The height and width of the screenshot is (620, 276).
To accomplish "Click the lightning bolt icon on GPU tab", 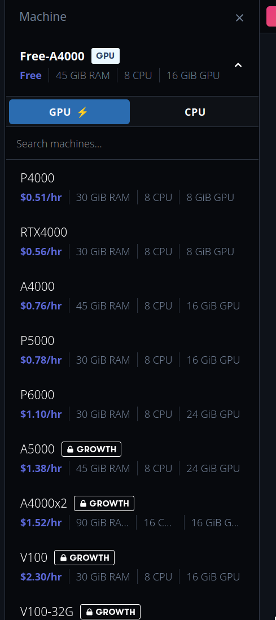I will tap(82, 112).
